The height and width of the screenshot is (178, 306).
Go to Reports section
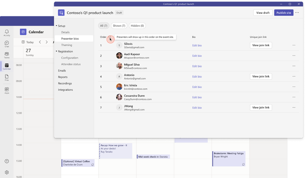point(63,77)
